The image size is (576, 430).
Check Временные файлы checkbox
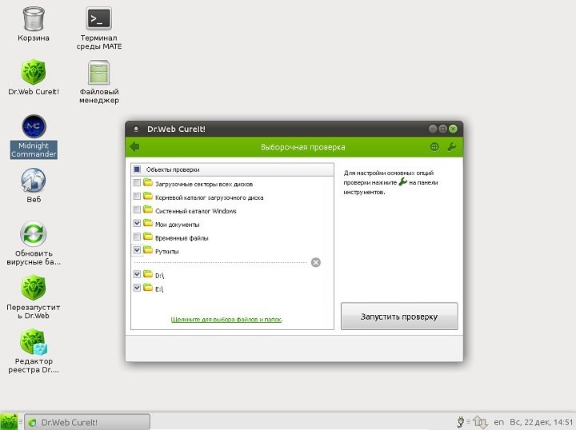tap(137, 237)
